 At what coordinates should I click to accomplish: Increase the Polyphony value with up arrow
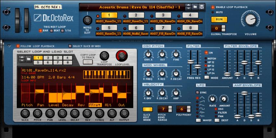188,107
